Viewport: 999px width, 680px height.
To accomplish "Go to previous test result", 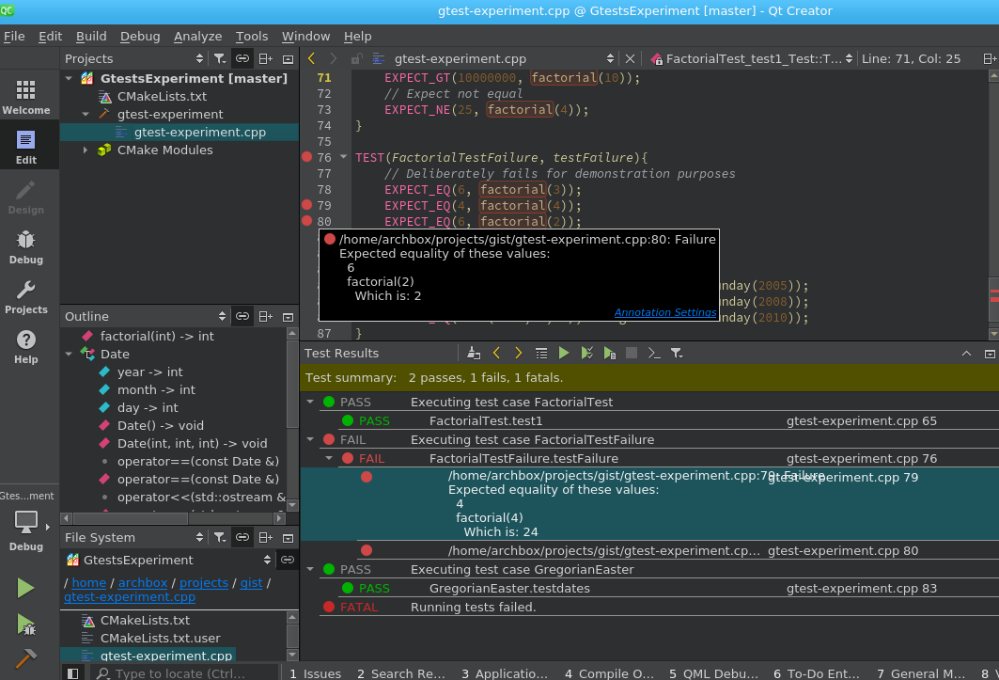I will (497, 354).
